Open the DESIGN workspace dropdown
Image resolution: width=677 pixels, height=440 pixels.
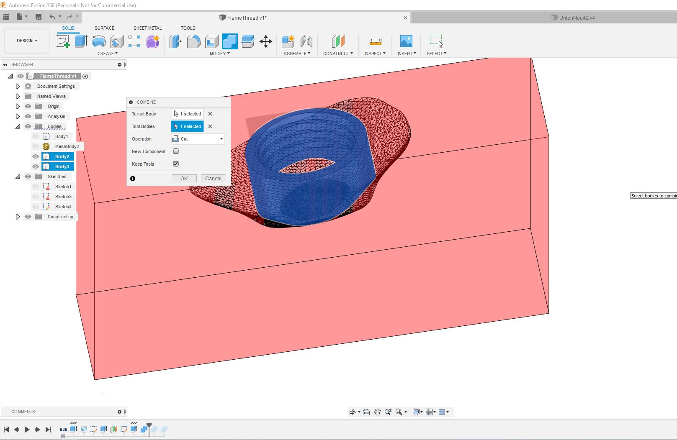[27, 41]
